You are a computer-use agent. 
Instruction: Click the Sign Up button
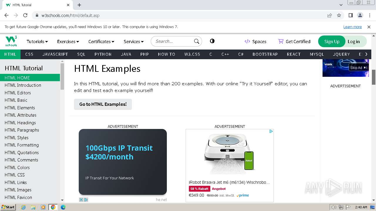coord(332,41)
